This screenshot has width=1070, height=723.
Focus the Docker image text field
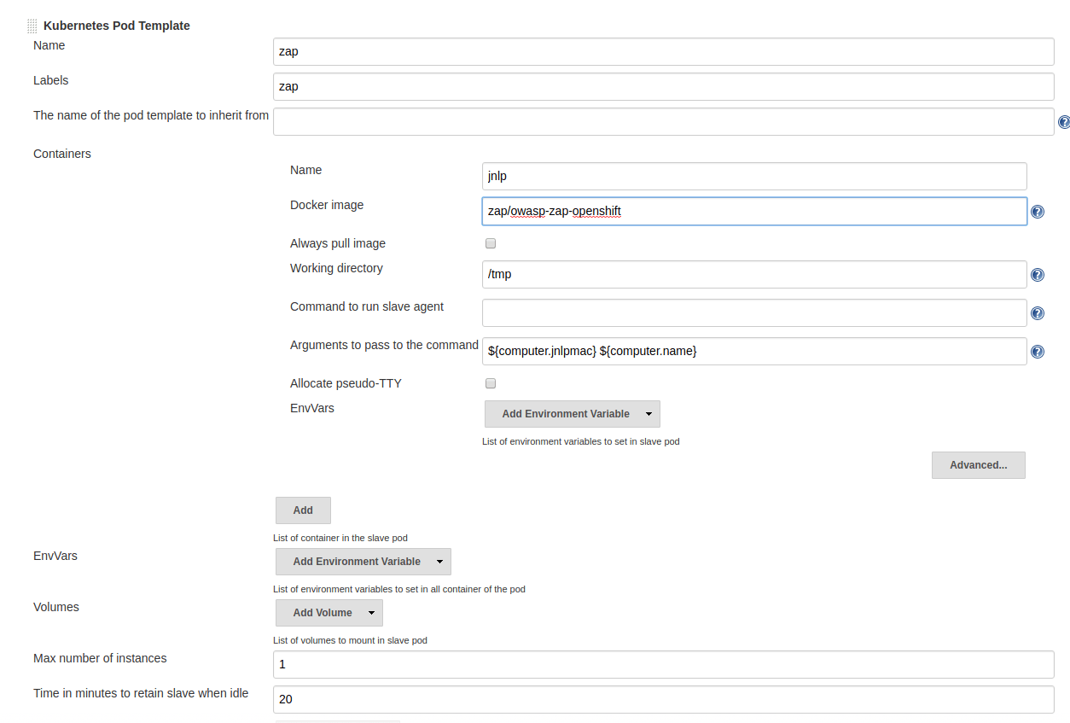click(754, 211)
